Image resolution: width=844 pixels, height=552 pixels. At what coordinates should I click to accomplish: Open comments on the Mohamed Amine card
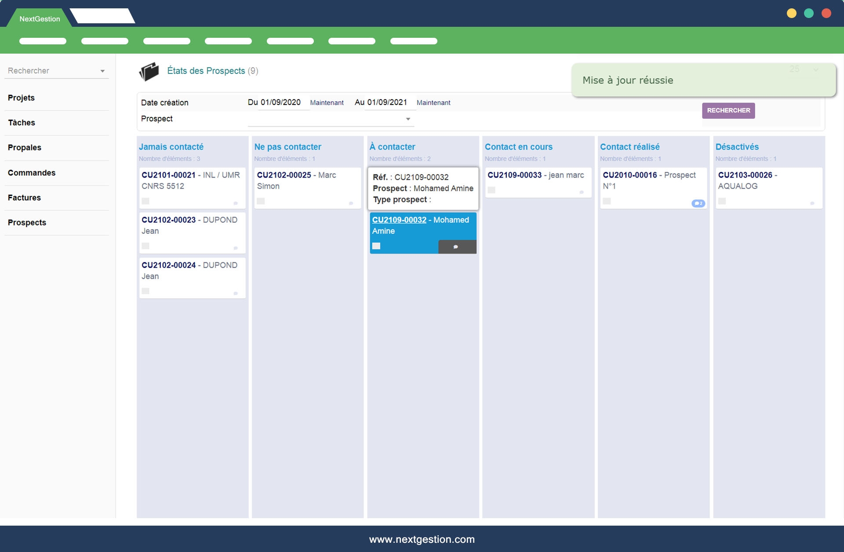[x=456, y=247]
